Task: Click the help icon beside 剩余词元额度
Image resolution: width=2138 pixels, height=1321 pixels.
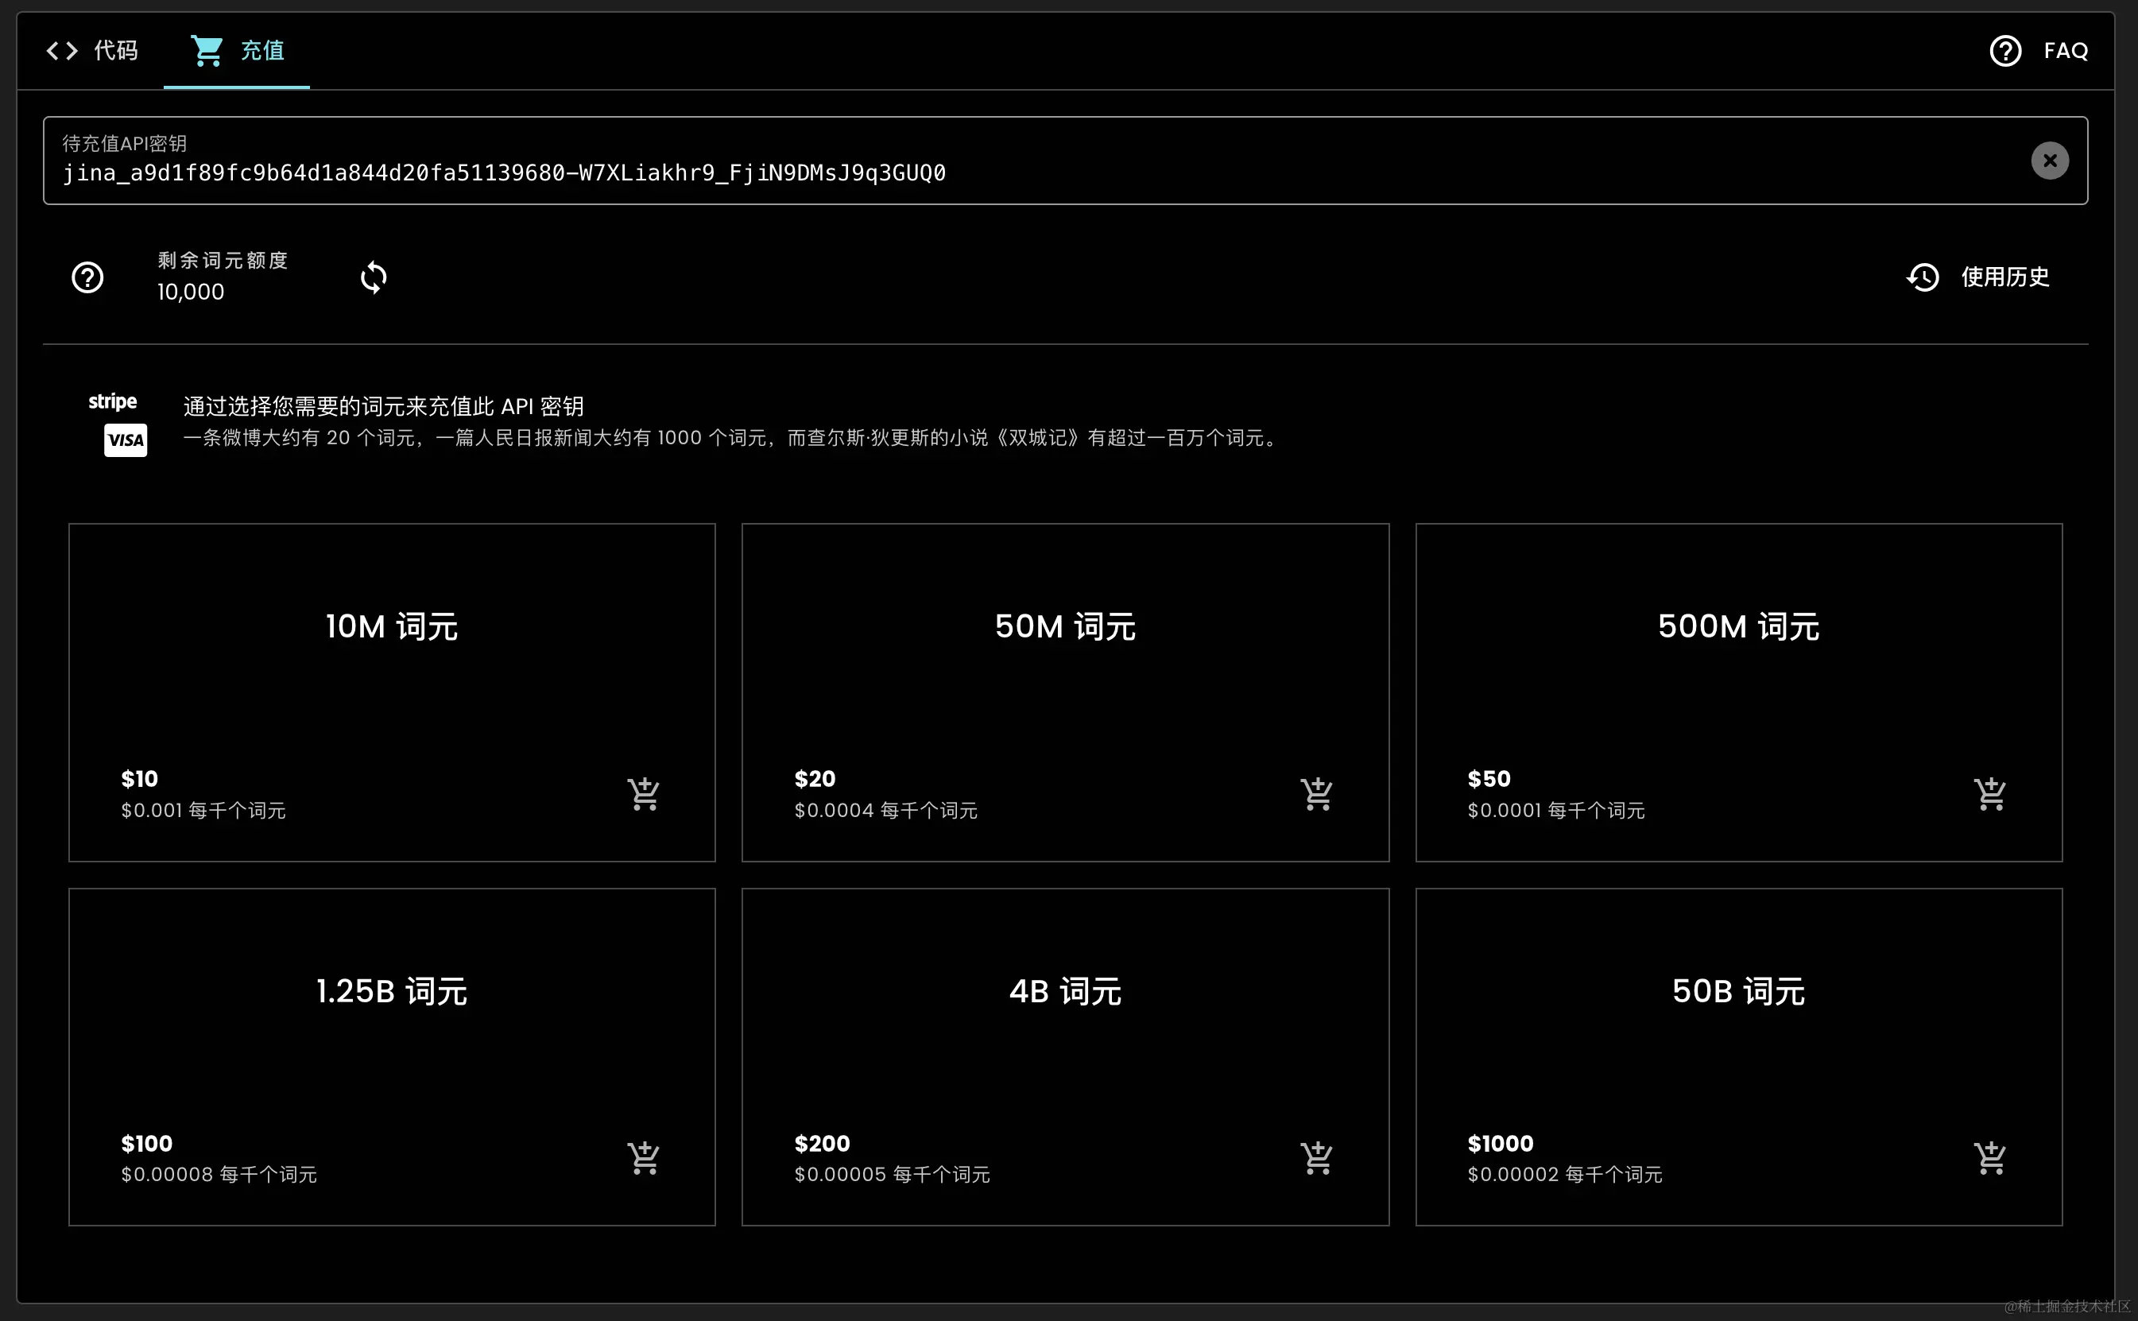Action: 87,278
